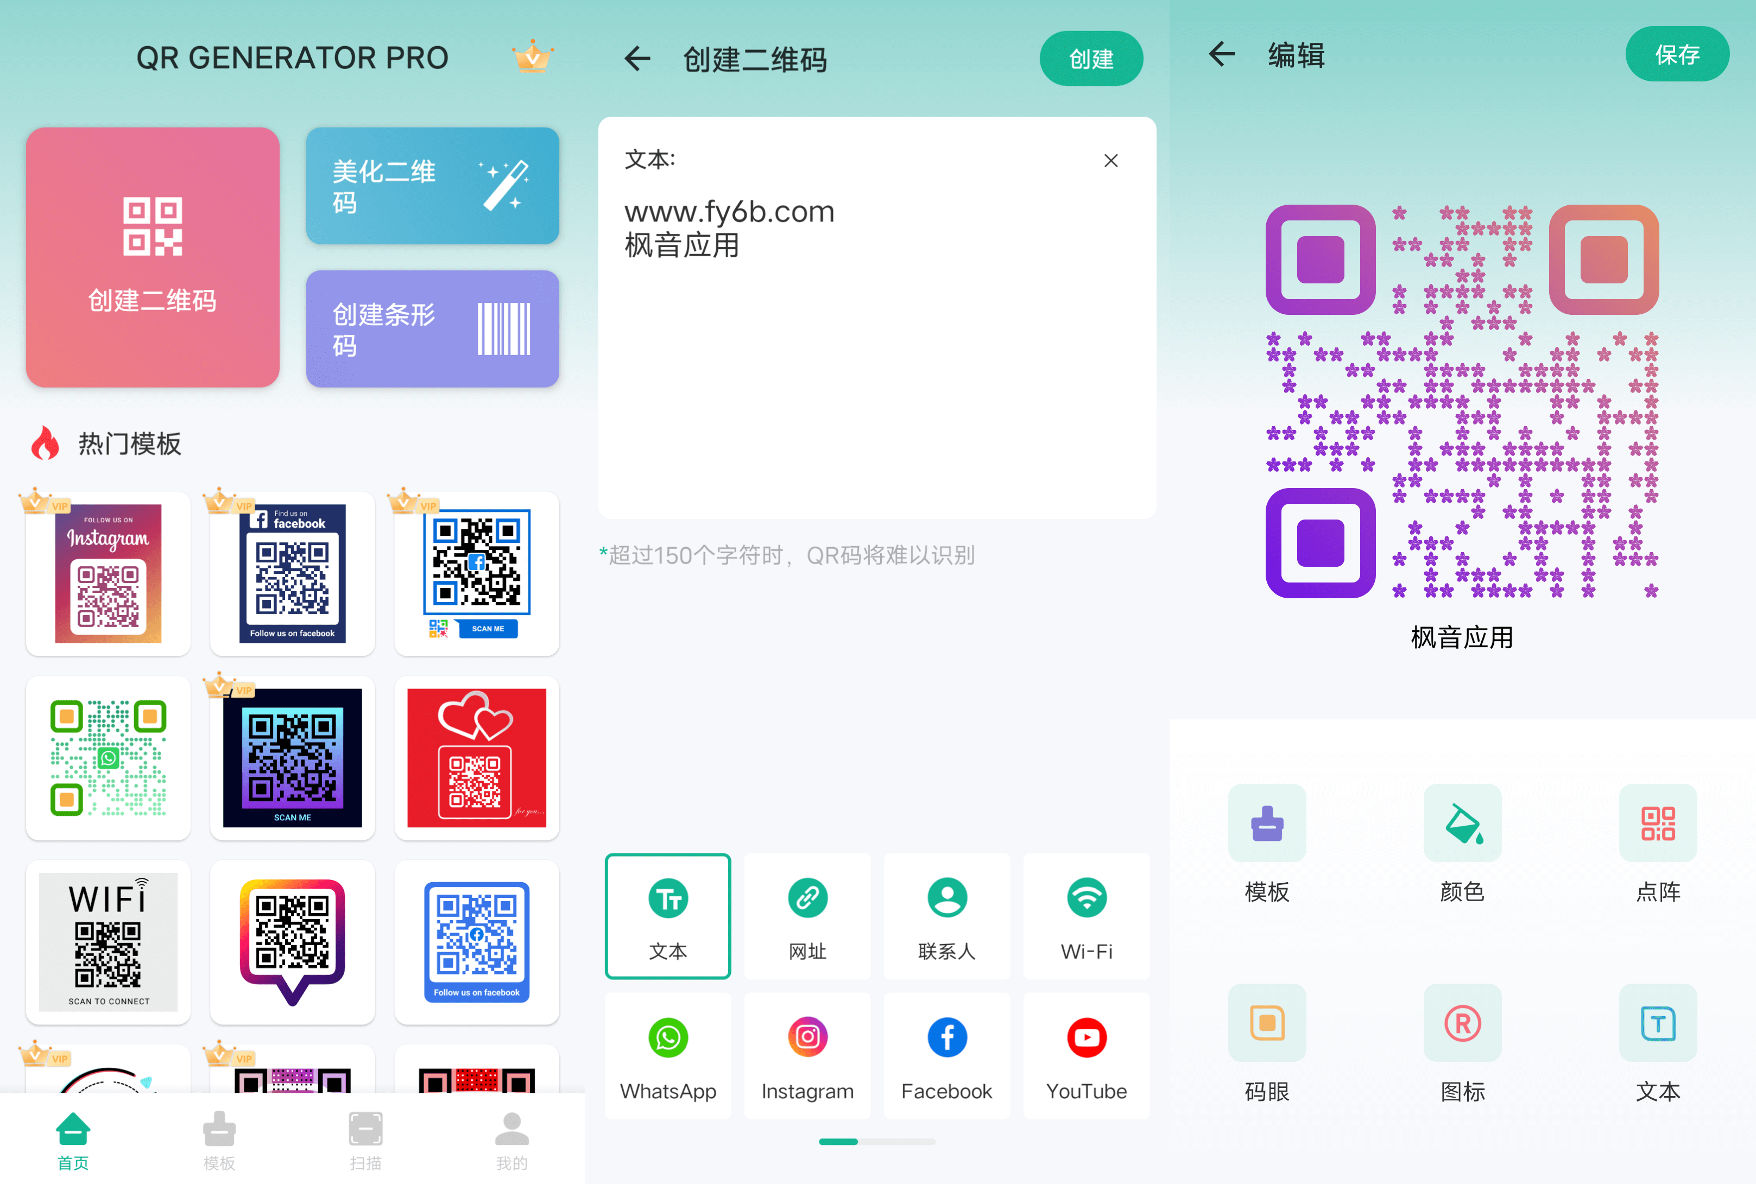Choose the Wi-Fi QR type
The height and width of the screenshot is (1184, 1756).
[x=1086, y=916]
